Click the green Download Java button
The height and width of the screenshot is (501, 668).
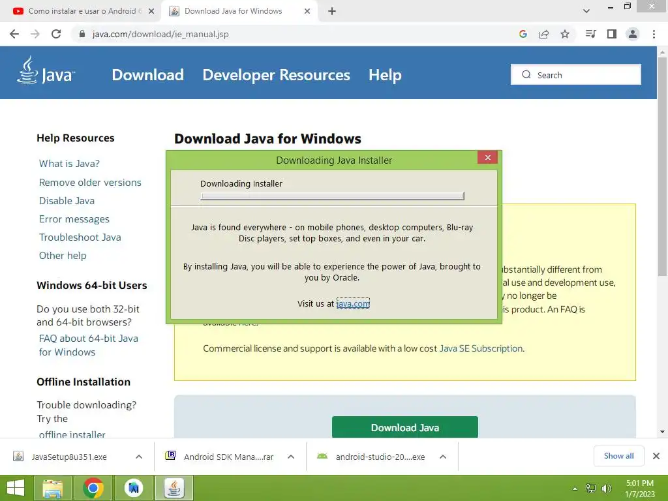[x=404, y=427]
